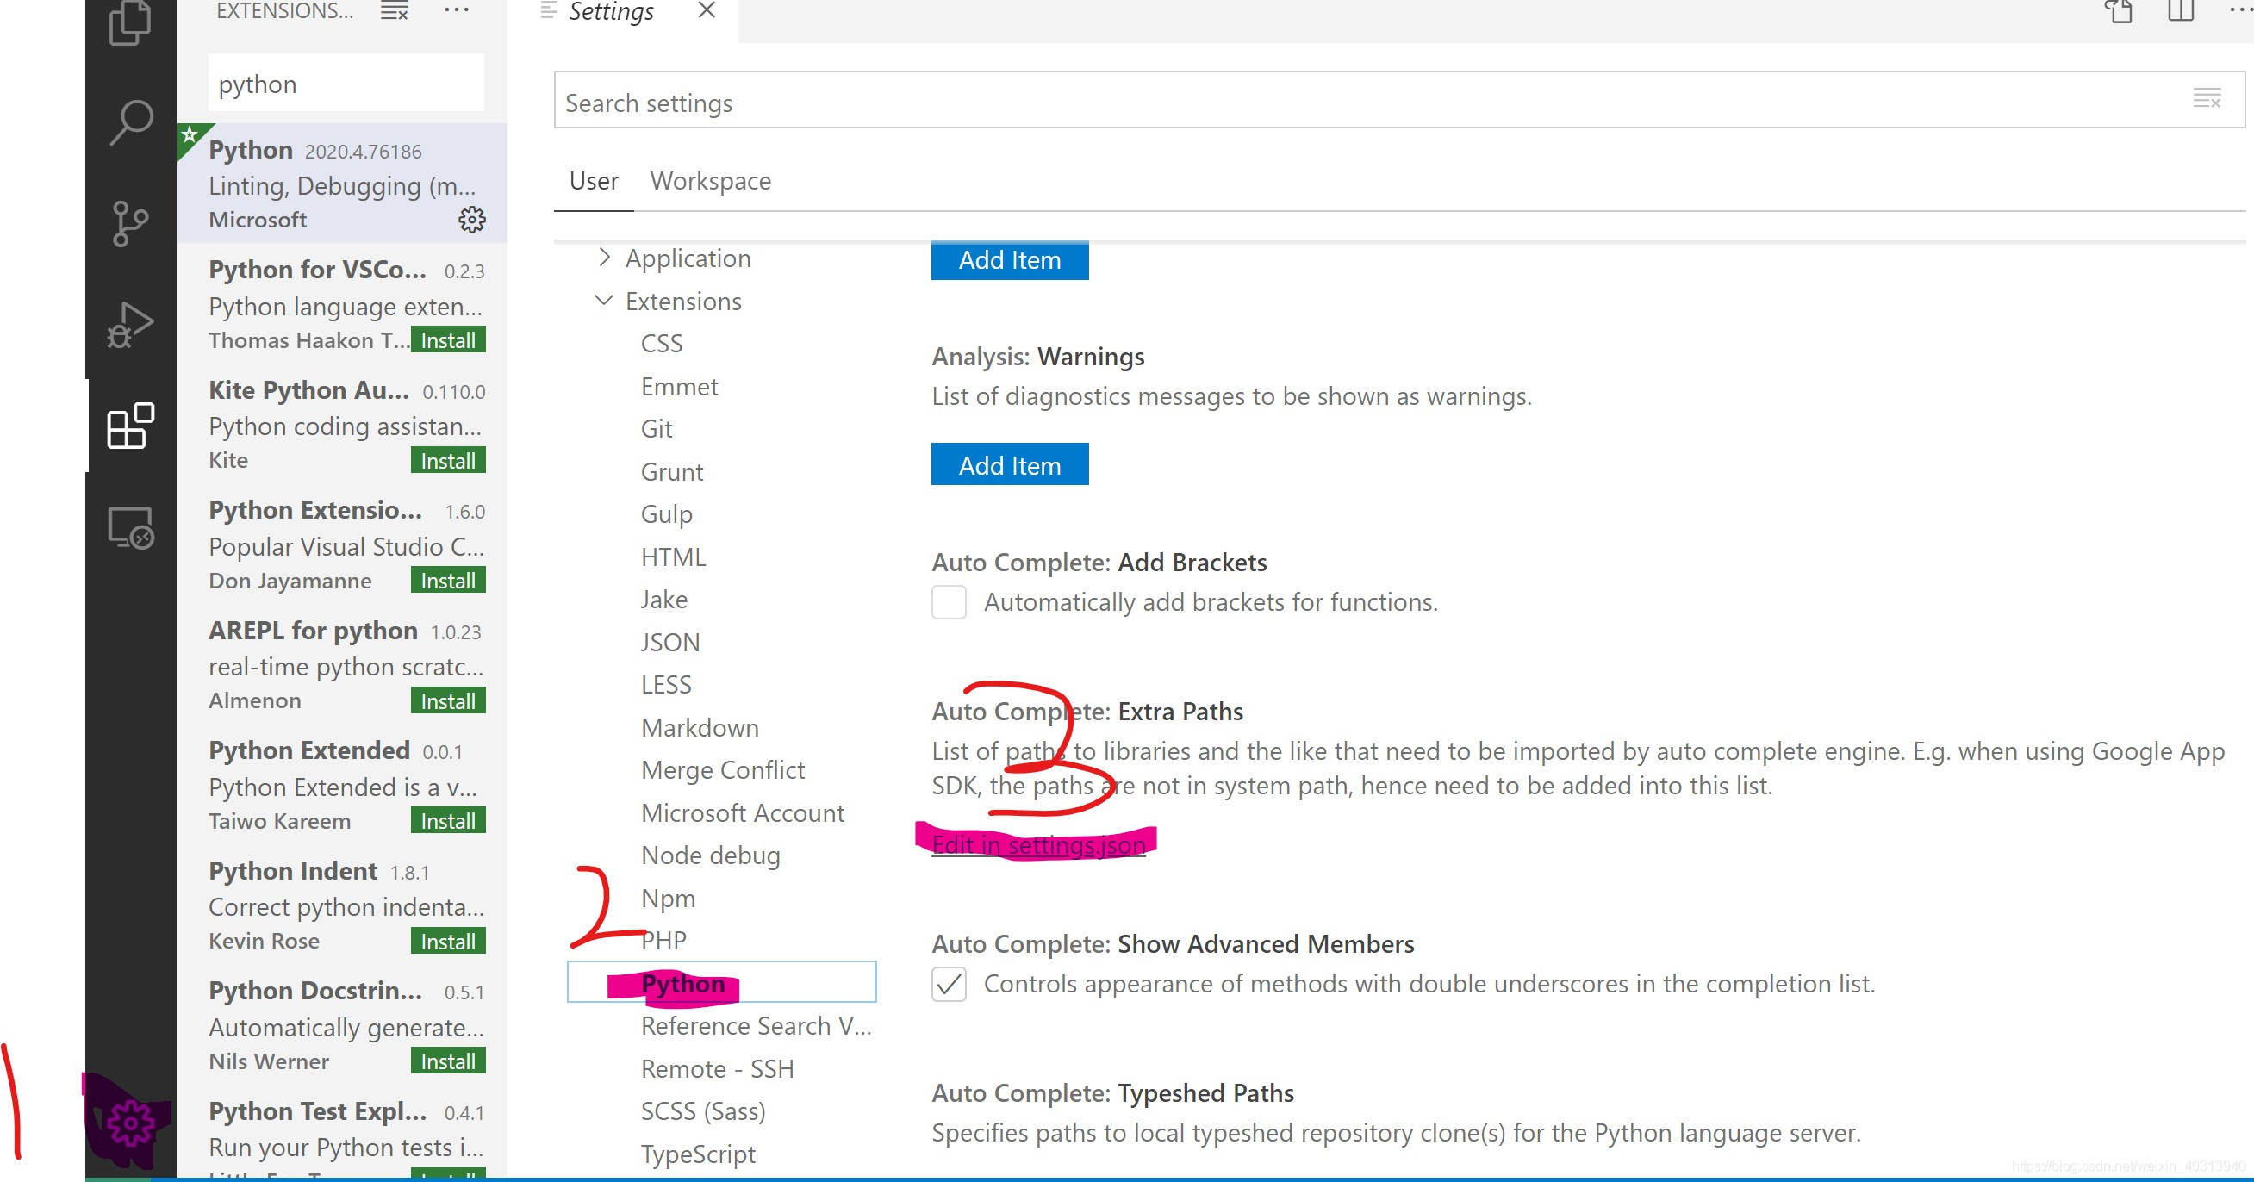Screen dimensions: 2254x1182
Task: Open Microsoft Account settings
Action: coord(742,812)
